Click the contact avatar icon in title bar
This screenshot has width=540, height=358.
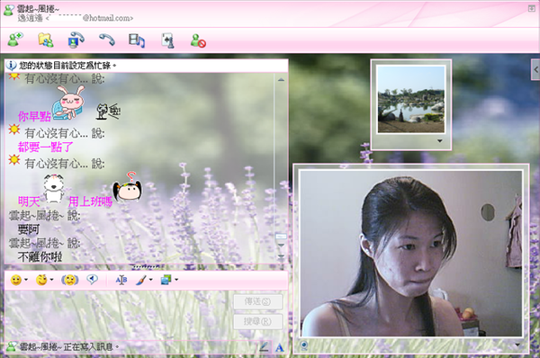[9, 10]
